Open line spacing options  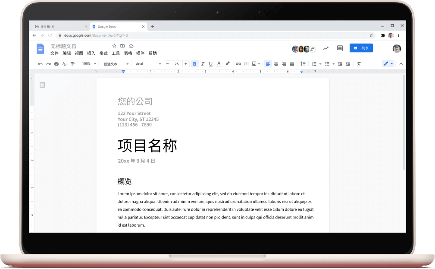click(303, 63)
